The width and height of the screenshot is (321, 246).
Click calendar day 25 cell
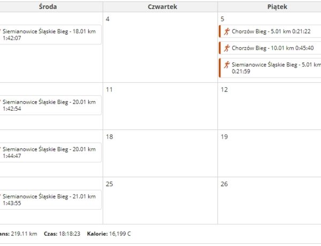click(160, 201)
